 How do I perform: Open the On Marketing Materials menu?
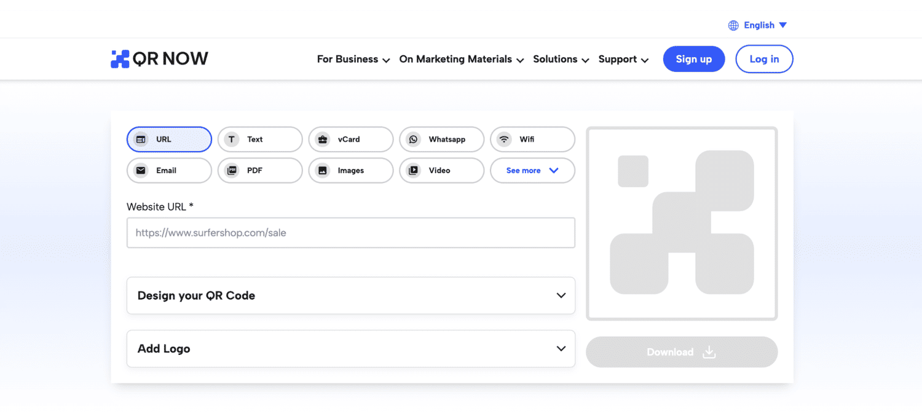461,60
